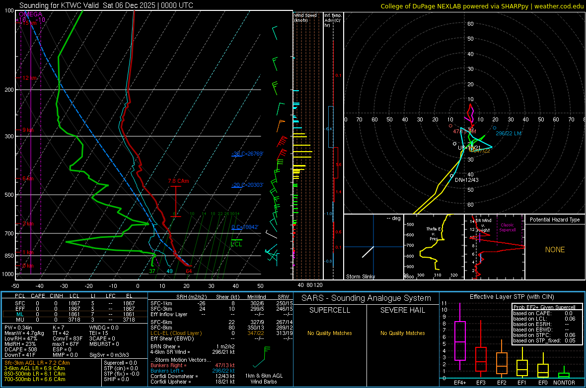Click the 'DN=12/43' hodograph label
Screen dimensions: 586x388
(x=466, y=180)
